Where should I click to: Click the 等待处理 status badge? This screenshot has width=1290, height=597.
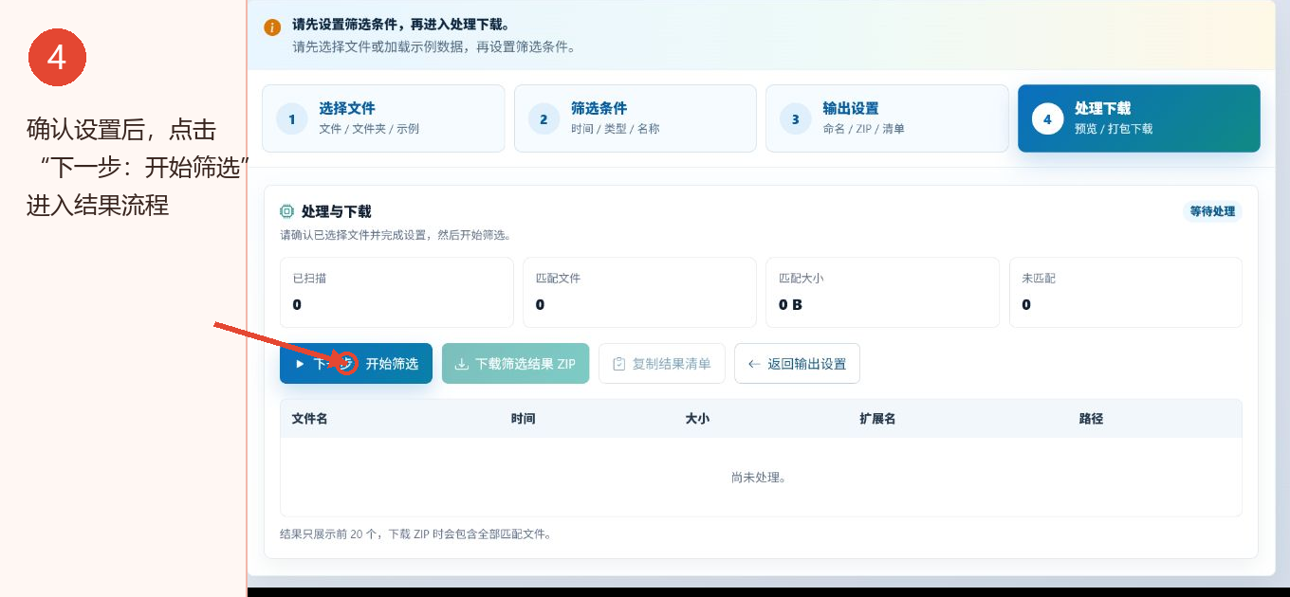[x=1212, y=211]
